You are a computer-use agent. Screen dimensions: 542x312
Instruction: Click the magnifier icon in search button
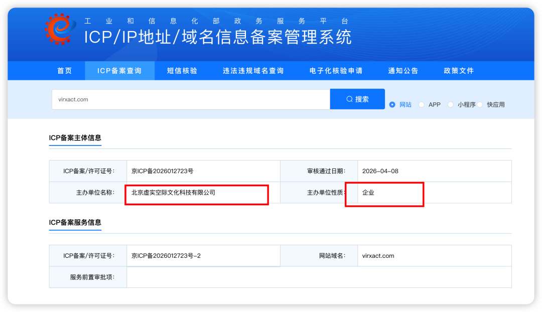click(x=349, y=99)
